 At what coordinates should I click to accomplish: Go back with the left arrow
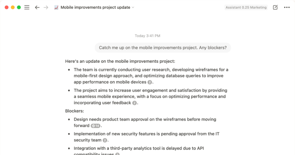click(x=37, y=7)
